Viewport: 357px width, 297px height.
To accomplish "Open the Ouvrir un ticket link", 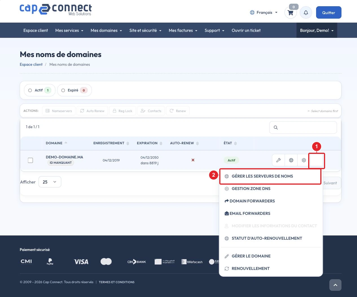I will click(x=246, y=30).
